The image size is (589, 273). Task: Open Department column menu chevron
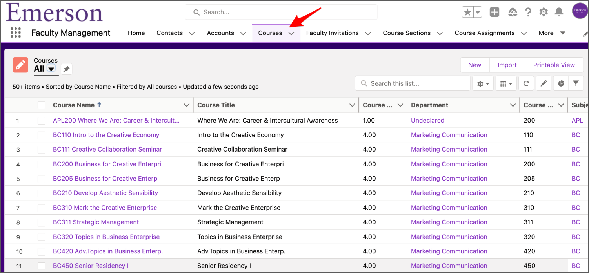click(513, 105)
